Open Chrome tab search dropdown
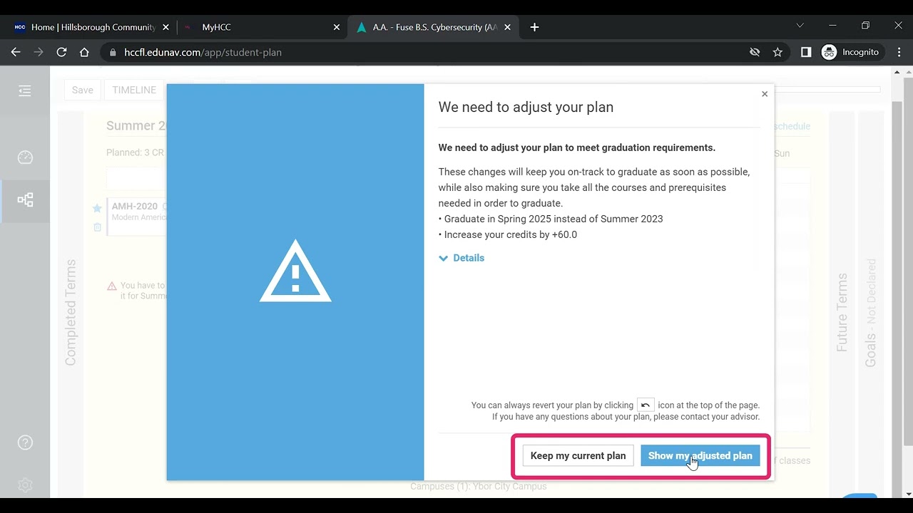This screenshot has width=913, height=513. [x=800, y=26]
